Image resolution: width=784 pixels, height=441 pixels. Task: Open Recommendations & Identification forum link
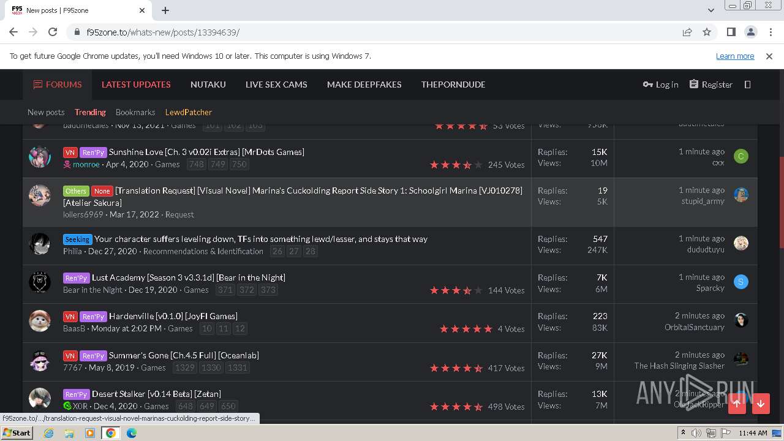pyautogui.click(x=203, y=251)
